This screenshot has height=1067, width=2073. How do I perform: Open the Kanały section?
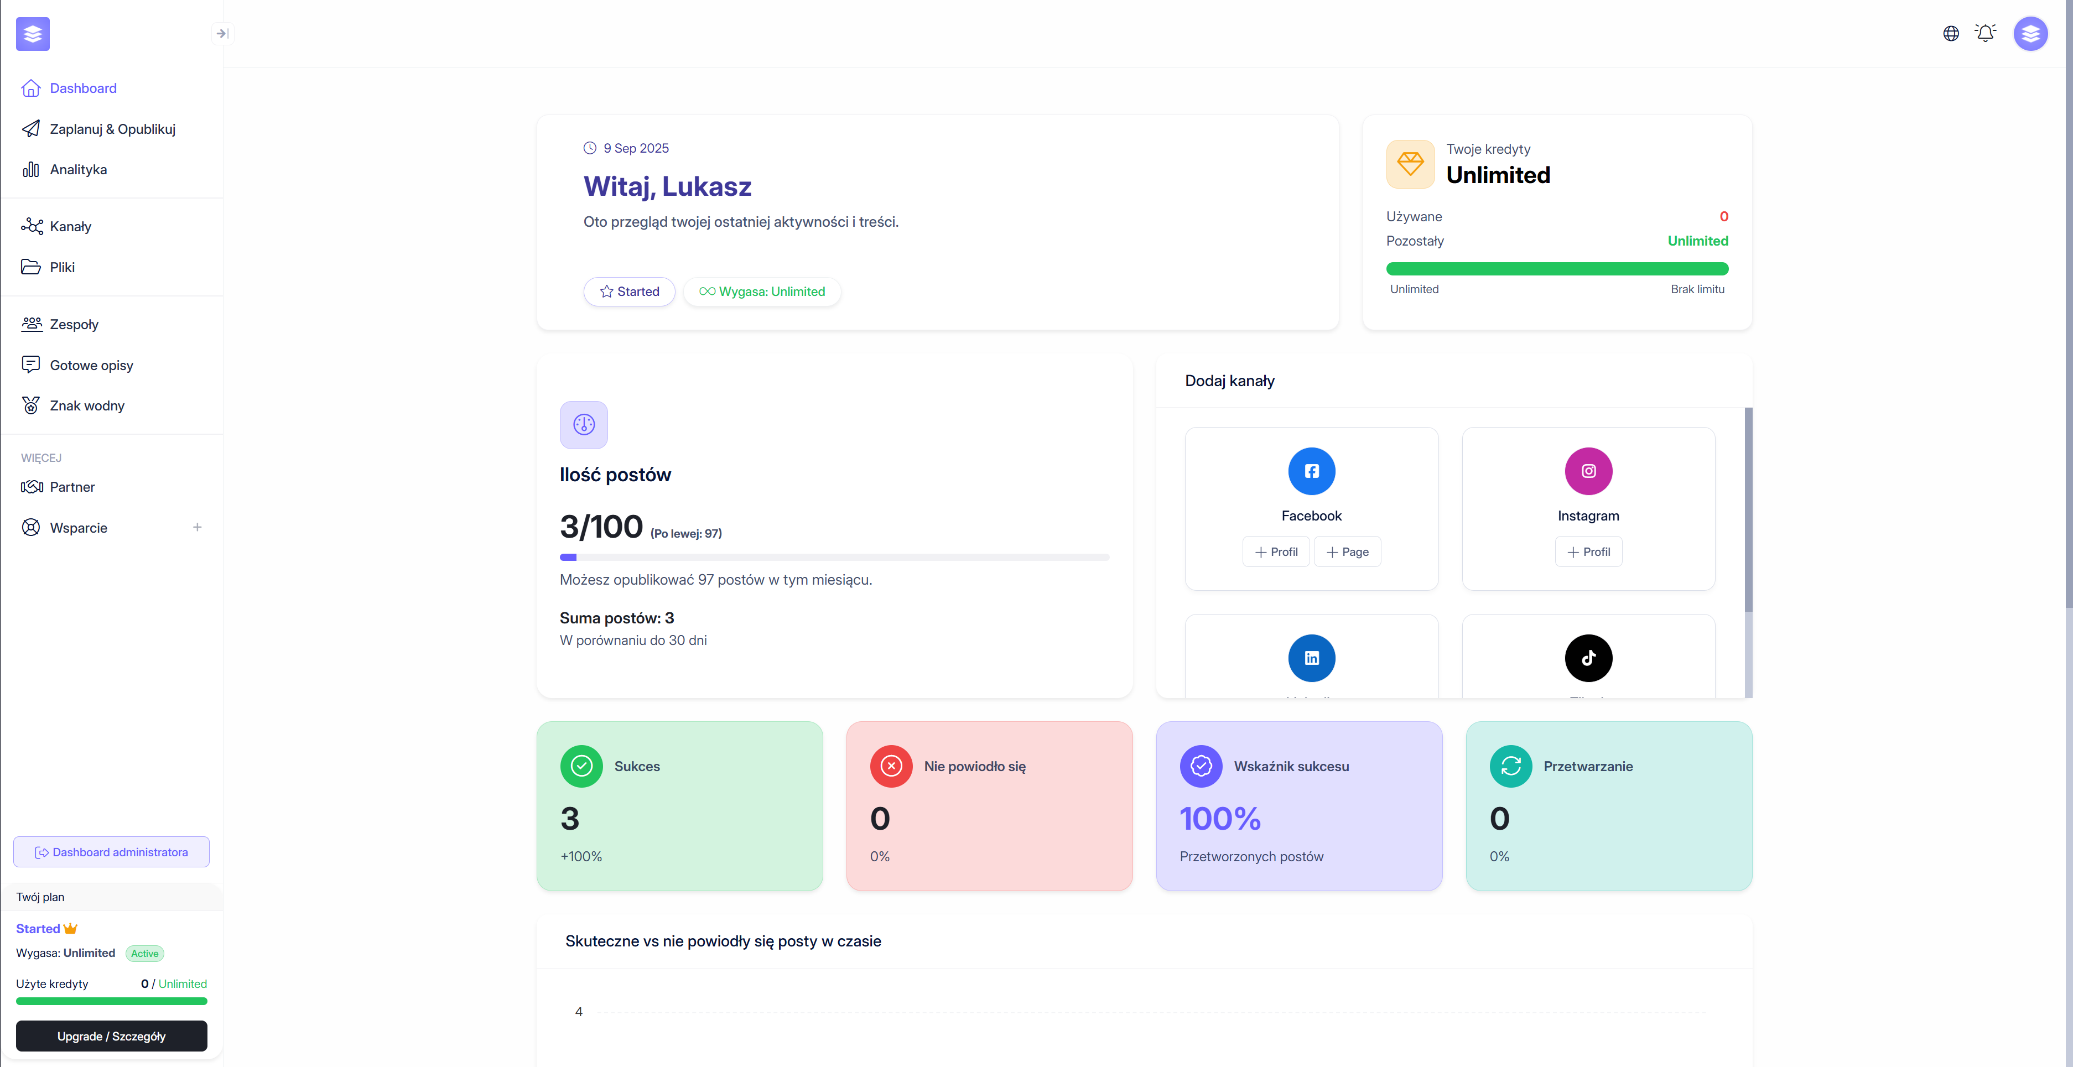[x=70, y=226]
